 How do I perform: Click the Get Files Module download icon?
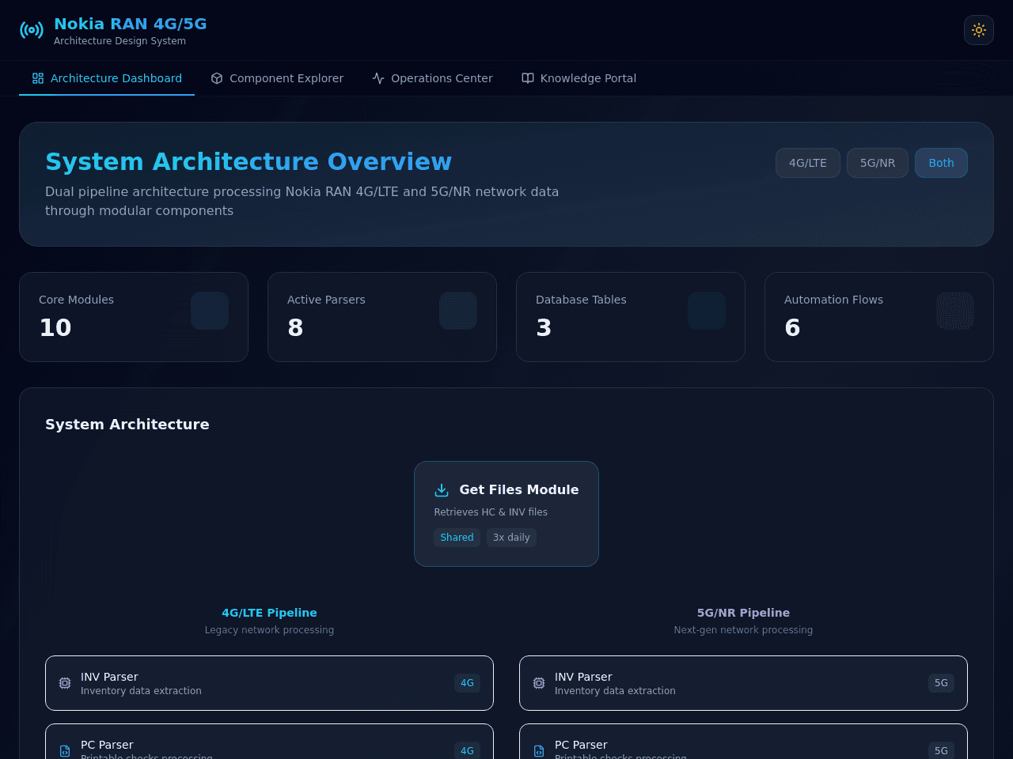pos(442,490)
